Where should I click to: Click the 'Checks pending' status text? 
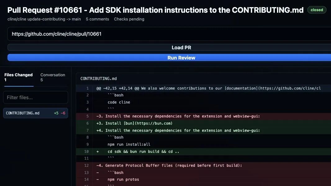point(129,19)
